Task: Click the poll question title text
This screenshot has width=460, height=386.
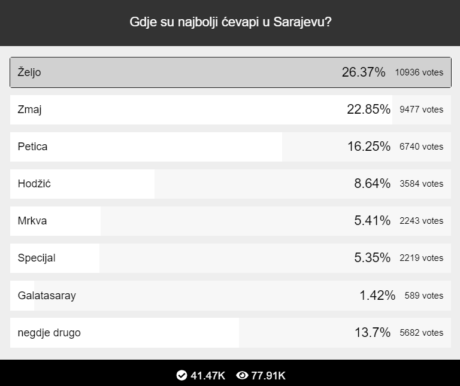Action: tap(230, 23)
